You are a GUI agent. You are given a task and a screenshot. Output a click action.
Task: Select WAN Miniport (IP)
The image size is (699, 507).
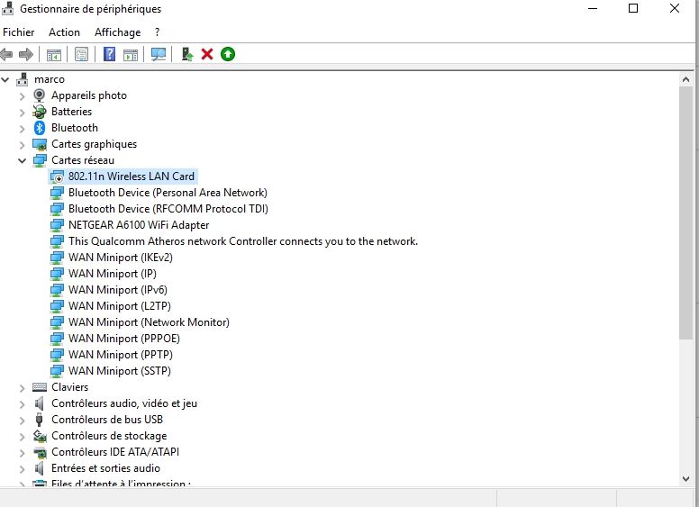coord(113,274)
